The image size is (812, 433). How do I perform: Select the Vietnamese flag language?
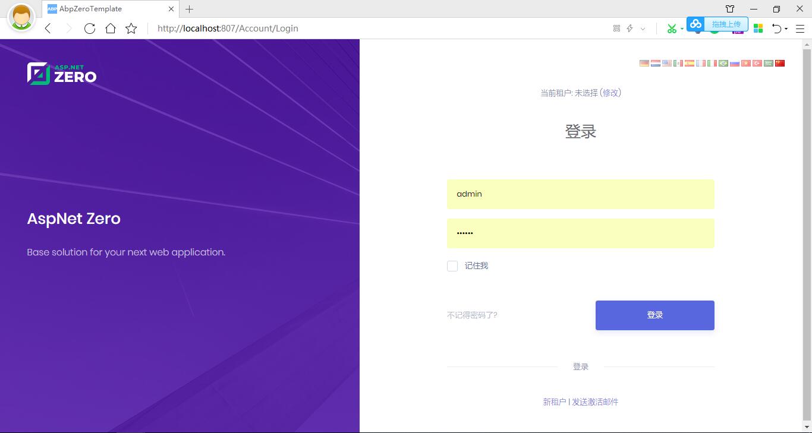click(746, 63)
